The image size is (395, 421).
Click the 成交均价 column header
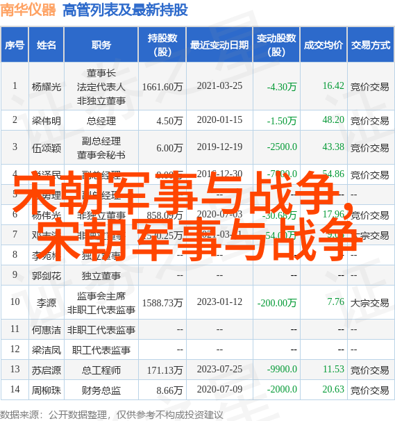[x=323, y=44]
